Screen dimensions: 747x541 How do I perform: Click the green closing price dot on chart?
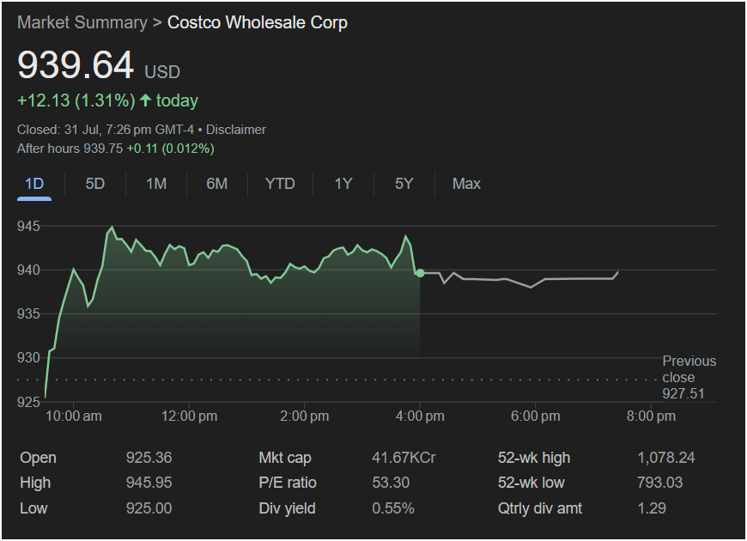(420, 273)
